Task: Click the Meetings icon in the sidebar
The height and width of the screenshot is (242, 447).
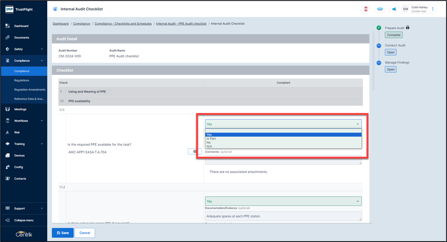Action: (8, 109)
